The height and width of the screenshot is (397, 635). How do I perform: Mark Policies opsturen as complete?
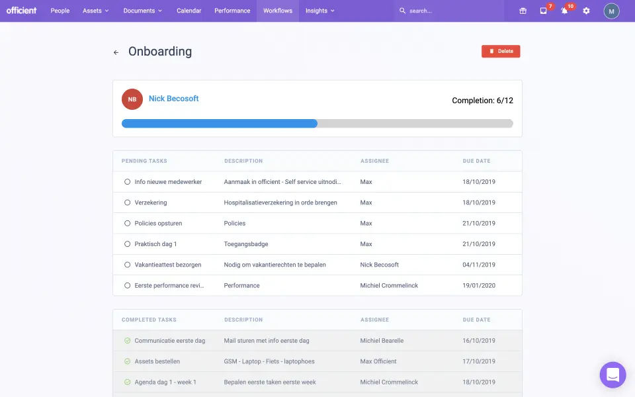pos(127,223)
